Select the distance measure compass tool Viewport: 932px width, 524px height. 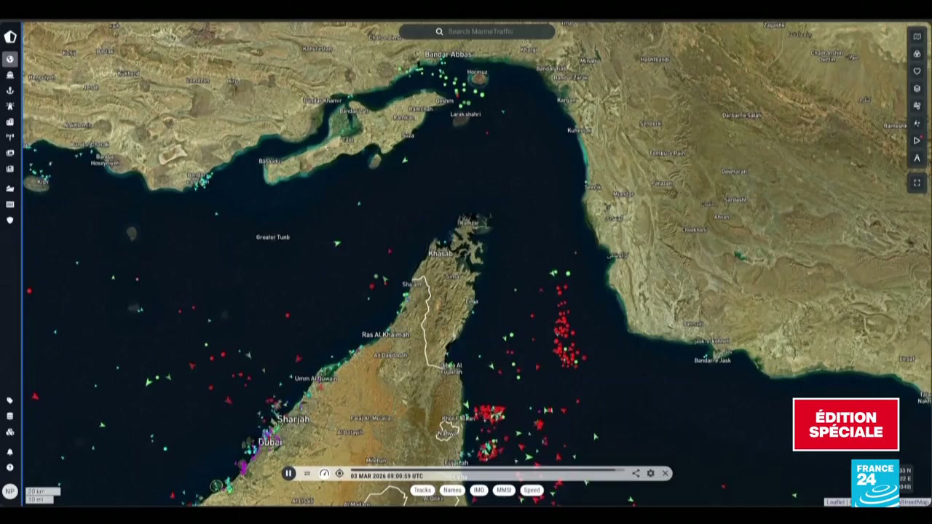click(x=917, y=158)
